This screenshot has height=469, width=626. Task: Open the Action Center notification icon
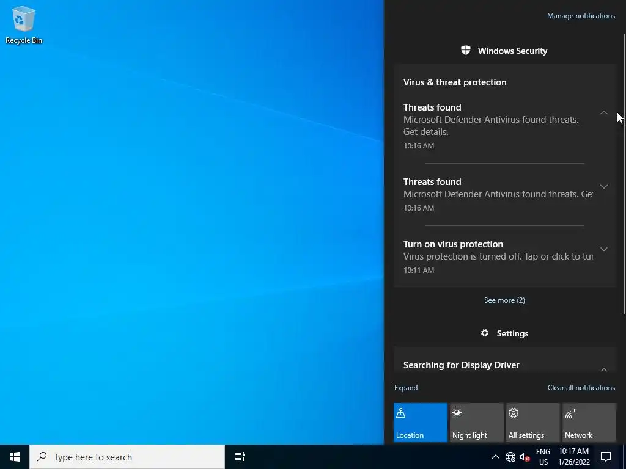[606, 457]
